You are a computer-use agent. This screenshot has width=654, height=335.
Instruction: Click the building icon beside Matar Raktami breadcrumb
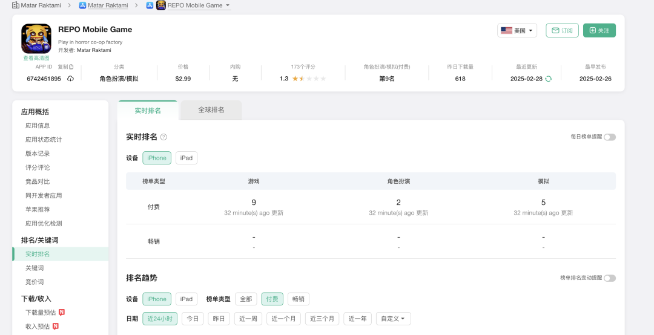coord(15,5)
